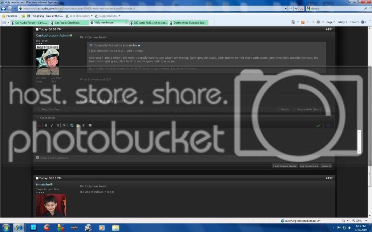The height and width of the screenshot is (232, 372).
Task: Click the Action Center flag icon
Action: 339,228
